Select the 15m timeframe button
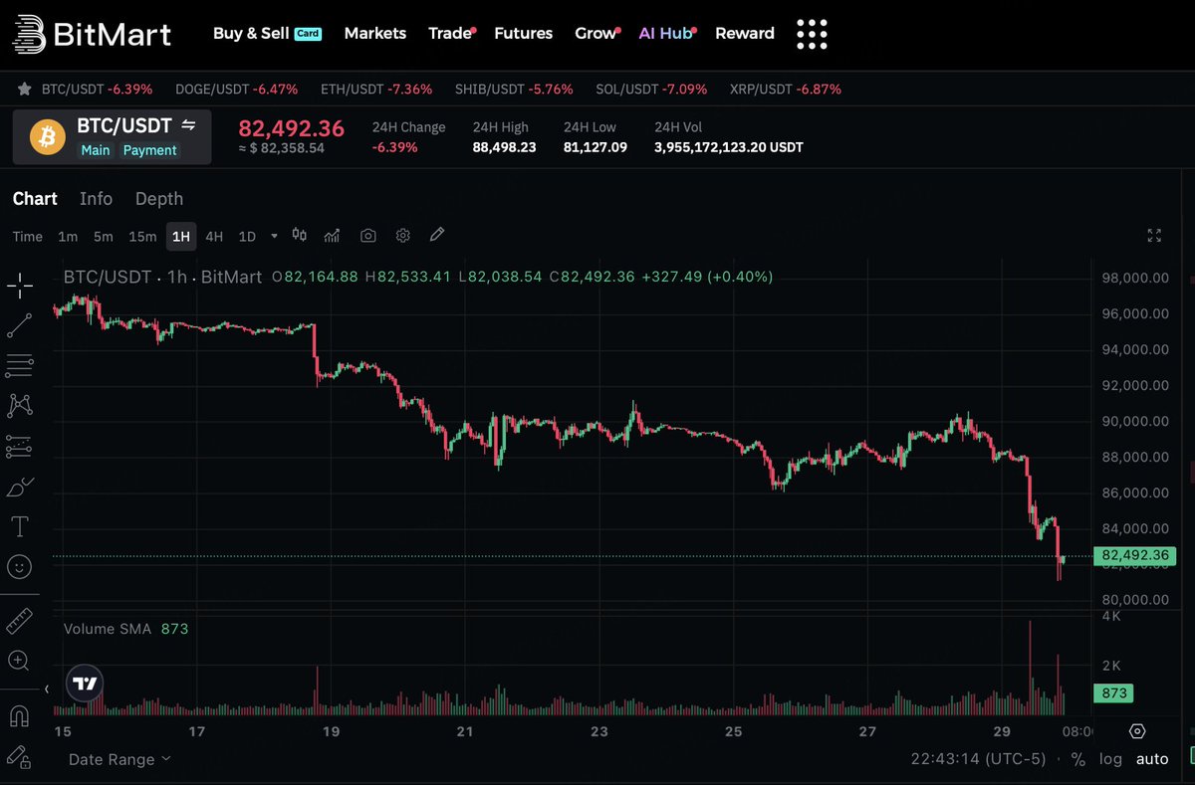Viewport: 1195px width, 785px height. coord(141,237)
